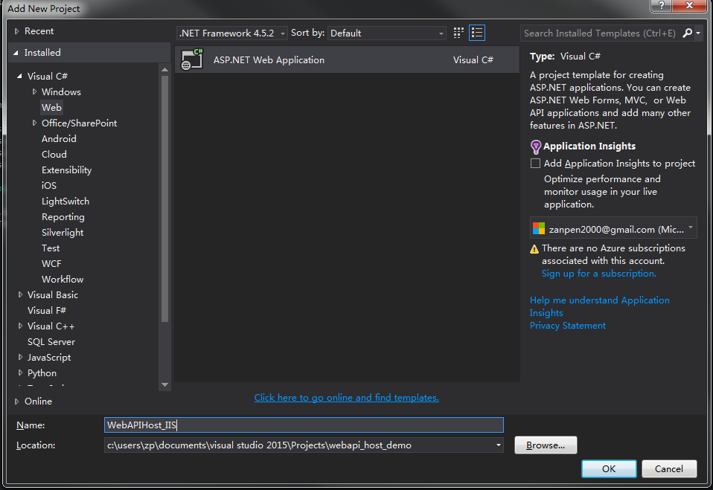The width and height of the screenshot is (713, 490).
Task: Click the category tree scrollbar thumb
Action: [x=164, y=199]
